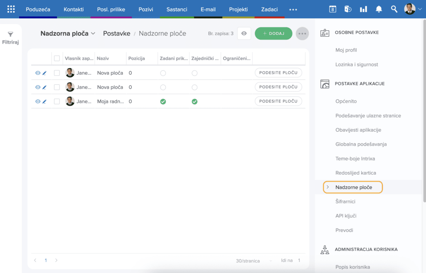This screenshot has width=426, height=273.
Task: Click Podesite ploču in the third row
Action: 278,101
